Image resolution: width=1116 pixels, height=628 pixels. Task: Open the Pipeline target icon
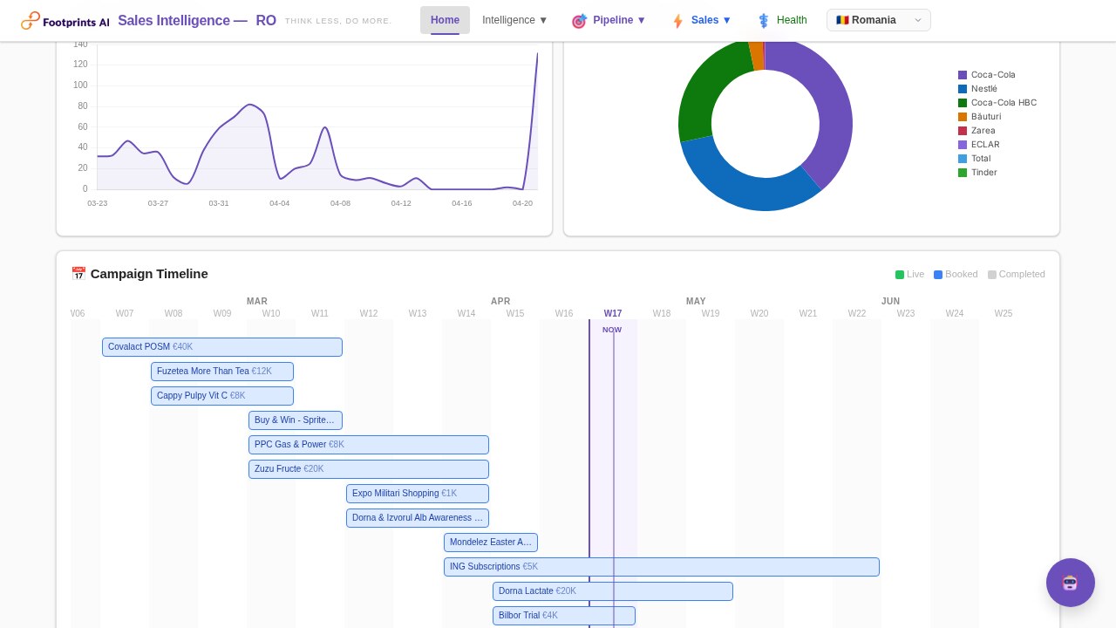[x=579, y=21]
